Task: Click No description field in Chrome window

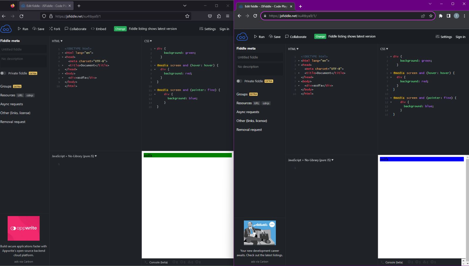Action: 260,69
